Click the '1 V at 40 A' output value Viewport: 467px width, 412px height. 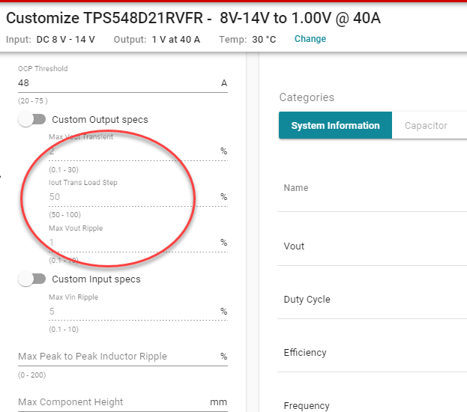pos(175,39)
